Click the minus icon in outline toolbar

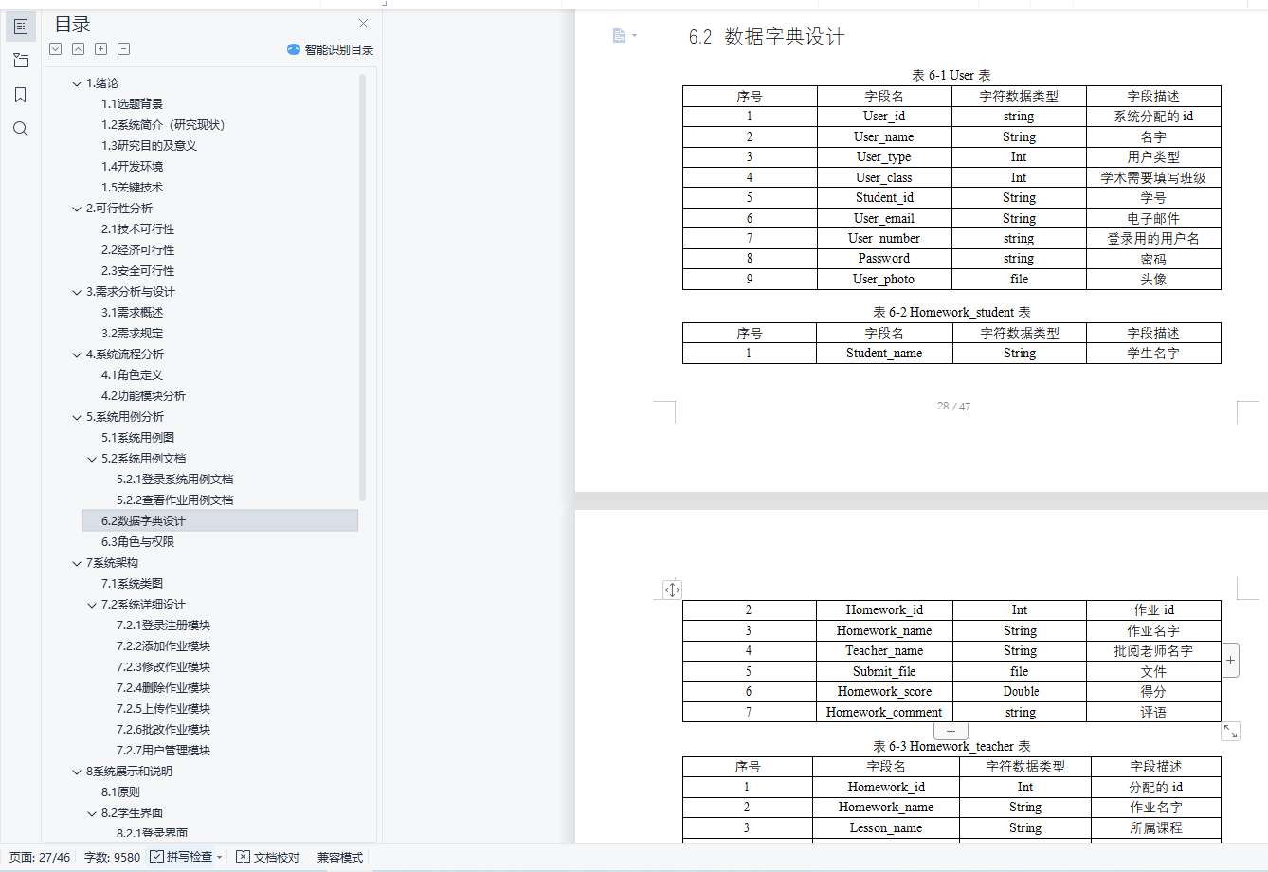124,49
